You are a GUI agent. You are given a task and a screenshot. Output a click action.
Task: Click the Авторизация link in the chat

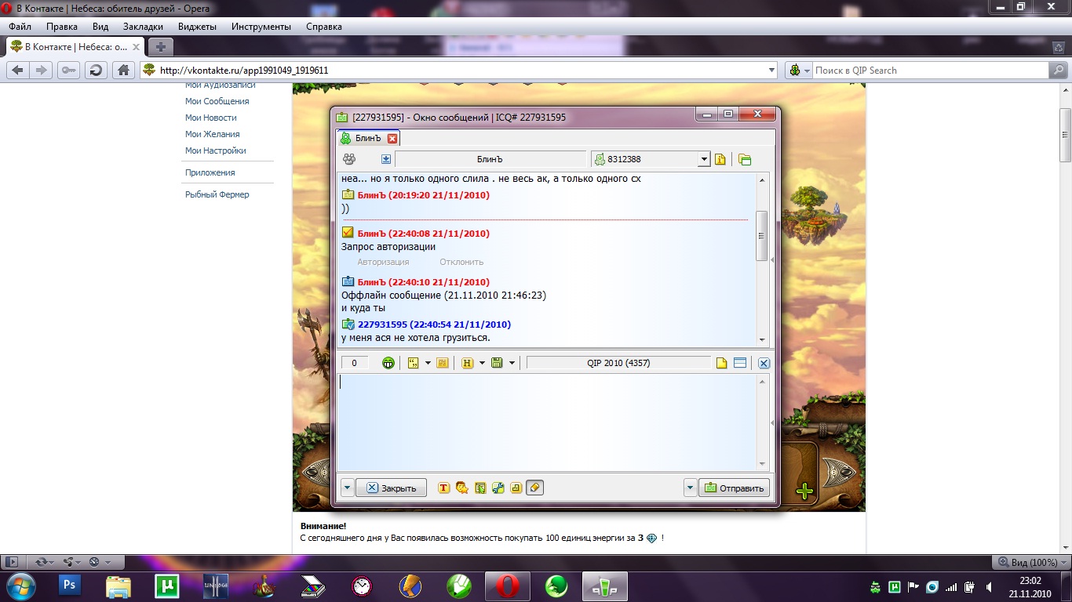383,262
